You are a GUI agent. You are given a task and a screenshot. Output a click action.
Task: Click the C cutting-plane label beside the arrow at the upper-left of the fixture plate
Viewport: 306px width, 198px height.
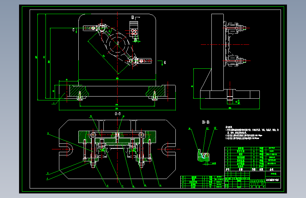73,30
